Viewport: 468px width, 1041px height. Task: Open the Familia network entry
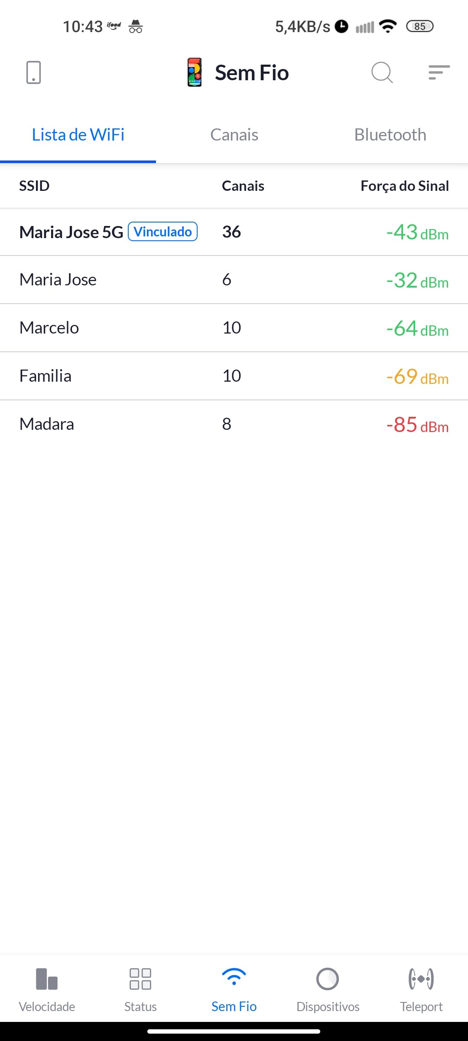pyautogui.click(x=45, y=376)
